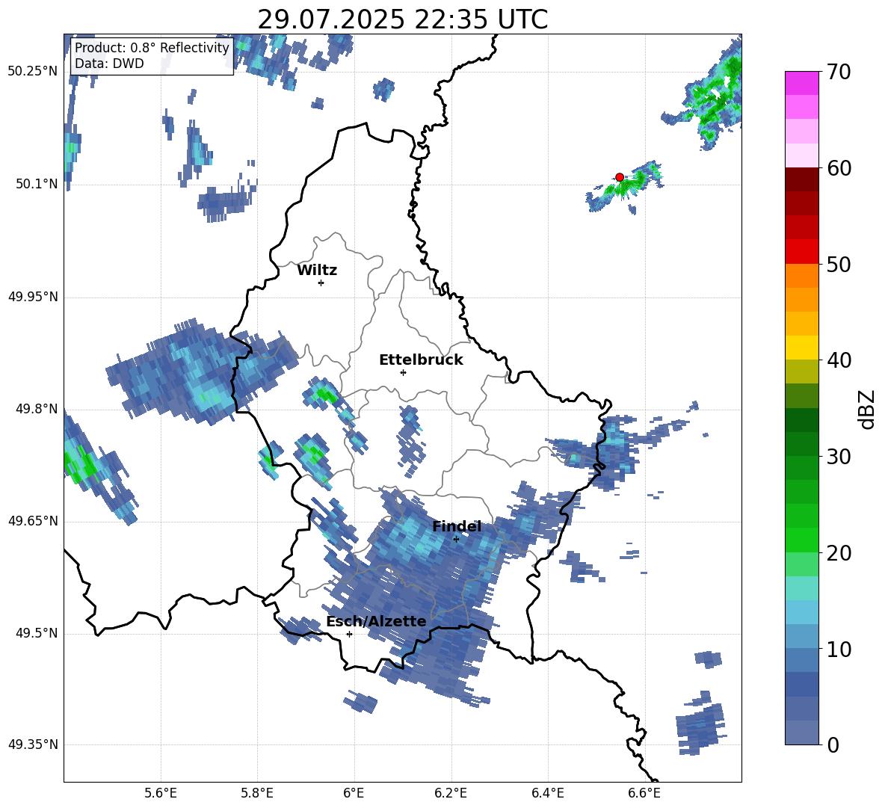Click the Esch/Alzette location cross marker

tap(349, 634)
